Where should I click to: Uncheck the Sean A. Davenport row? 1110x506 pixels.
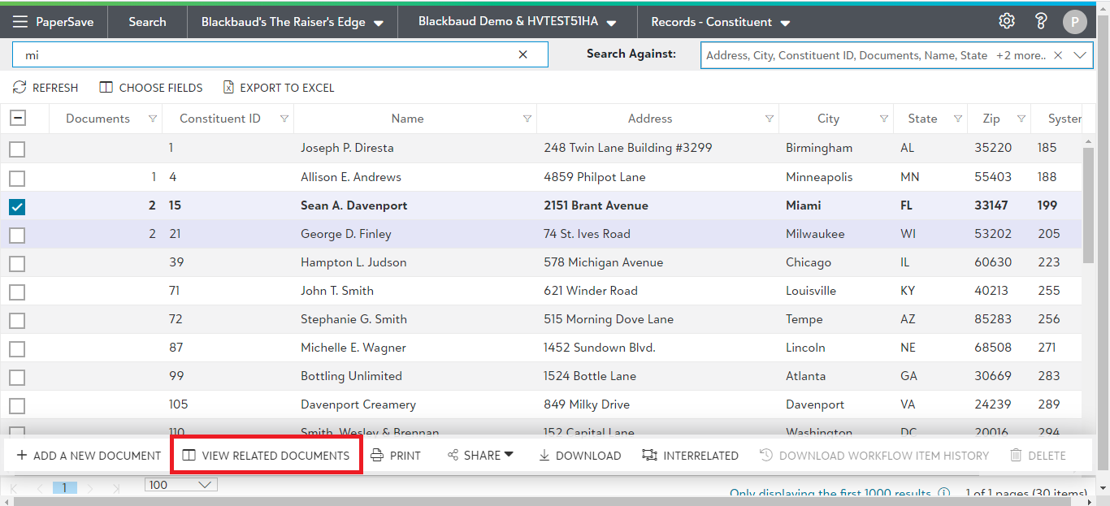(17, 206)
